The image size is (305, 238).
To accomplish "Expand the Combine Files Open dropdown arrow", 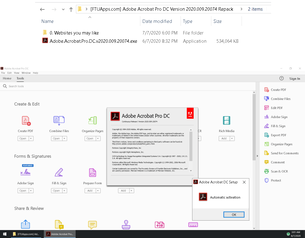I will [65, 139].
